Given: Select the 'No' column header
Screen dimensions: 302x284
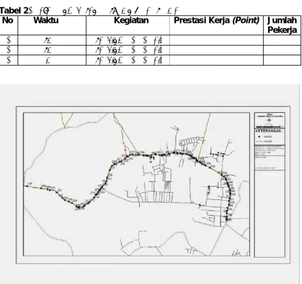Looking at the screenshot, I should click(8, 20).
